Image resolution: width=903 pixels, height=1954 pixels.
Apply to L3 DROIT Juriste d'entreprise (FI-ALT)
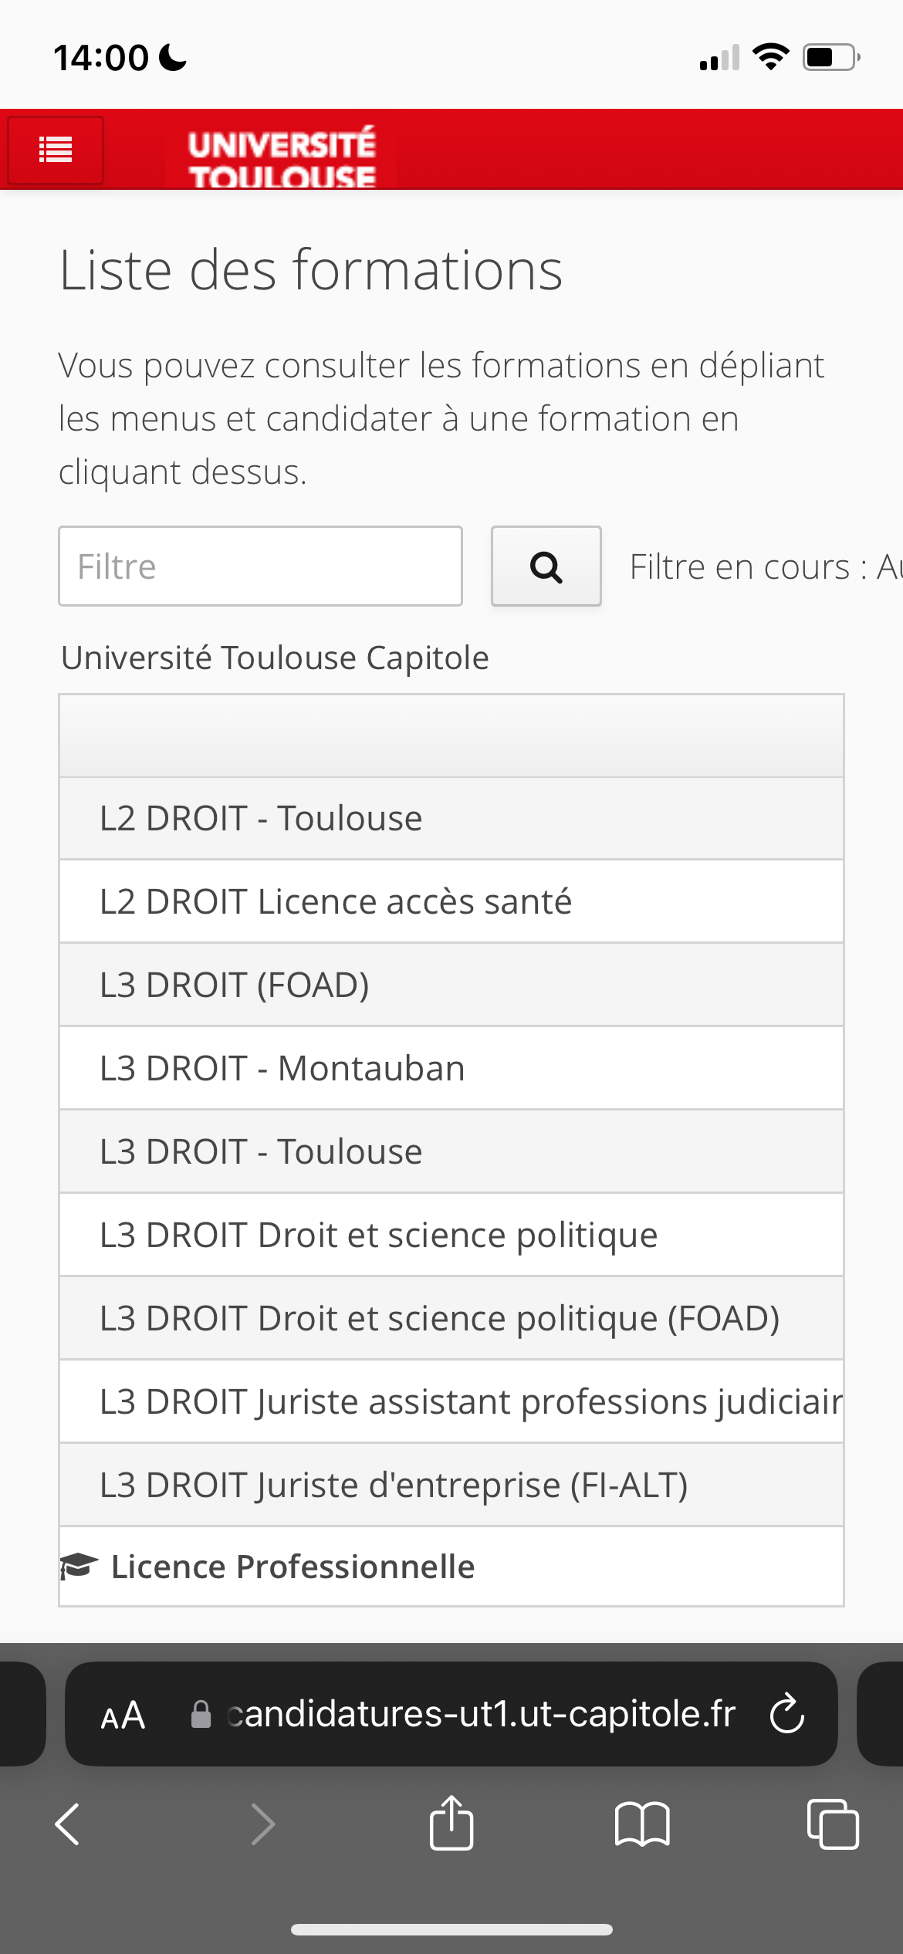click(394, 1485)
